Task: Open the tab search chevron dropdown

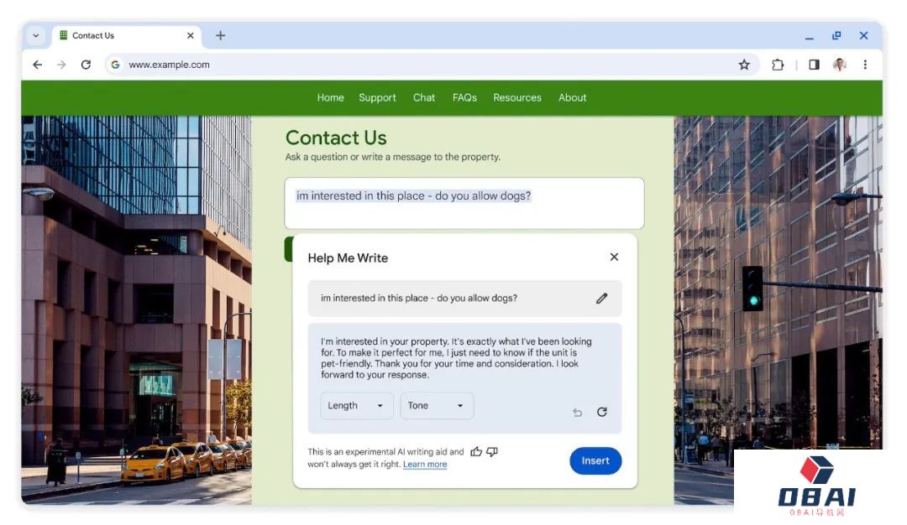Action: point(36,35)
